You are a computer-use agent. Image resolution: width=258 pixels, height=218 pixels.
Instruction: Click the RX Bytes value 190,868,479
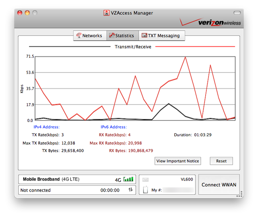141,151
